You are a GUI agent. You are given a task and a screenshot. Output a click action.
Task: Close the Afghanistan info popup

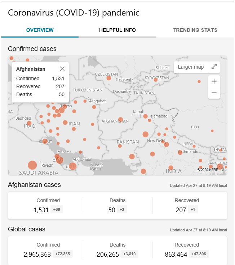[x=62, y=69]
